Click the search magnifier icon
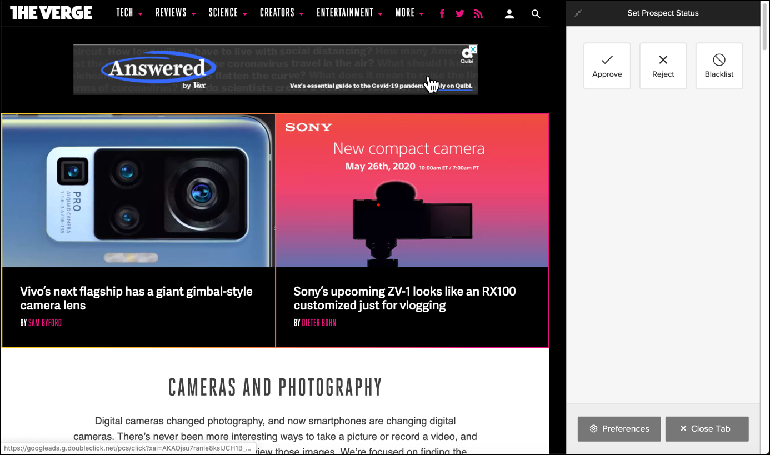This screenshot has width=770, height=455. pyautogui.click(x=536, y=14)
